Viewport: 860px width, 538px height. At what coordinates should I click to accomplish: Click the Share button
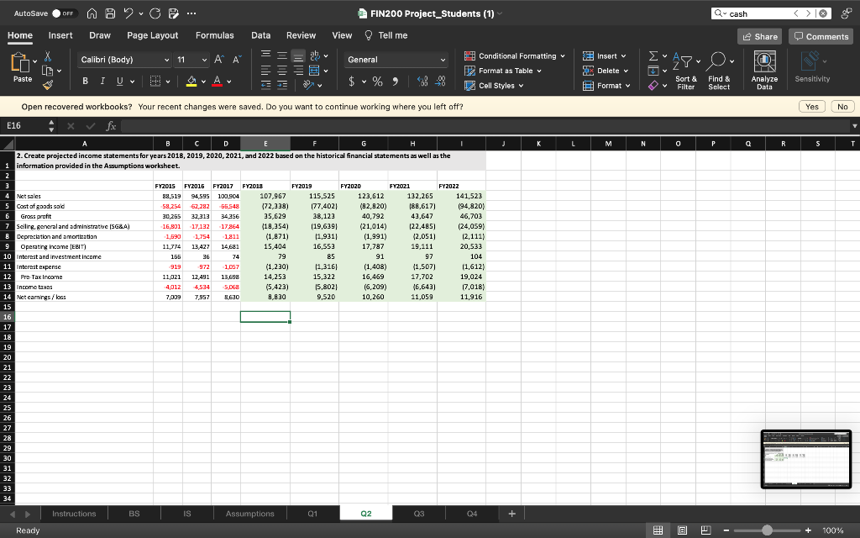coord(758,36)
